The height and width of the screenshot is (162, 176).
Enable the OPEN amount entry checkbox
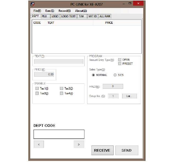pyautogui.click(x=120, y=59)
